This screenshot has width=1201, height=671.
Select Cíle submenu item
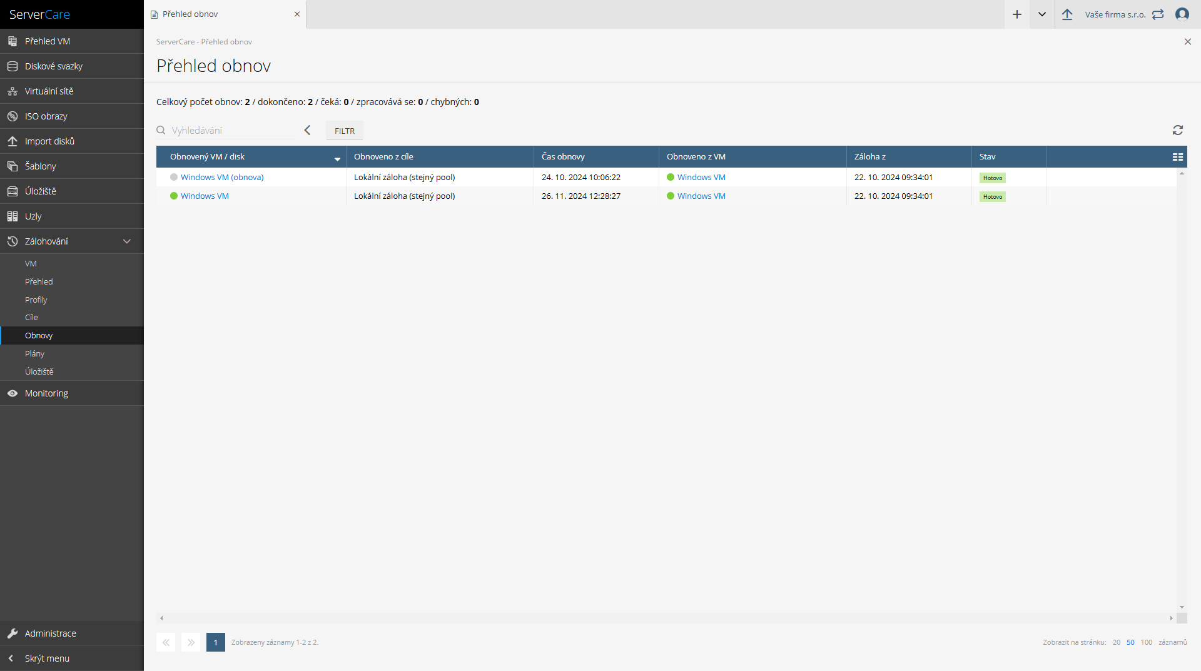[72, 318]
